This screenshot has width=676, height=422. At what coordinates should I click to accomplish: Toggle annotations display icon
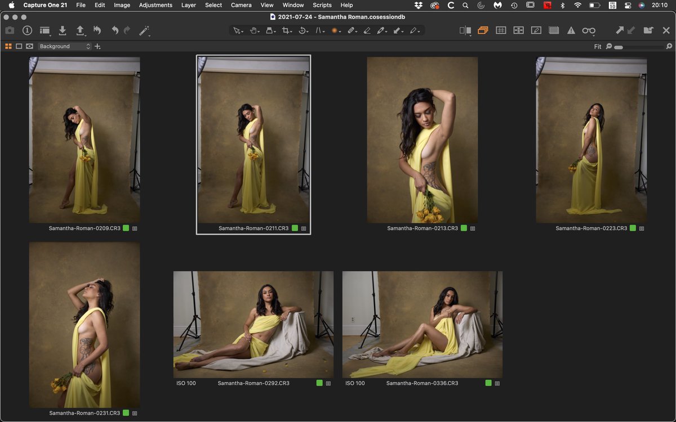536,31
